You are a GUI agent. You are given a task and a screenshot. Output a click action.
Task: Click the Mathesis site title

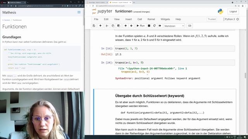(9, 12)
